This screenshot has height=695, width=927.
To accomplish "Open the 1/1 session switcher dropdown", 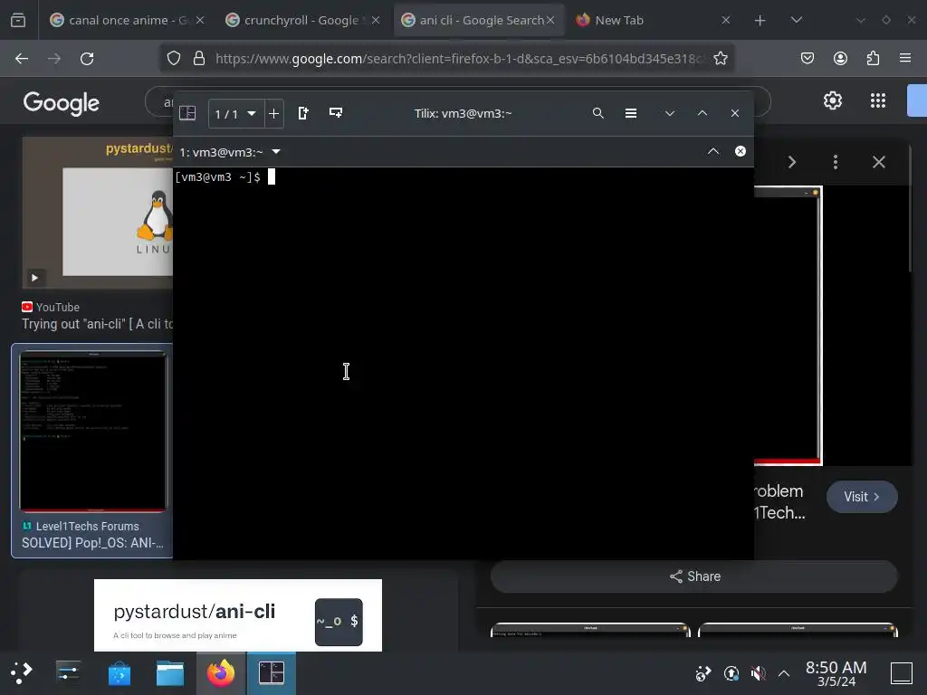I will pos(236,113).
